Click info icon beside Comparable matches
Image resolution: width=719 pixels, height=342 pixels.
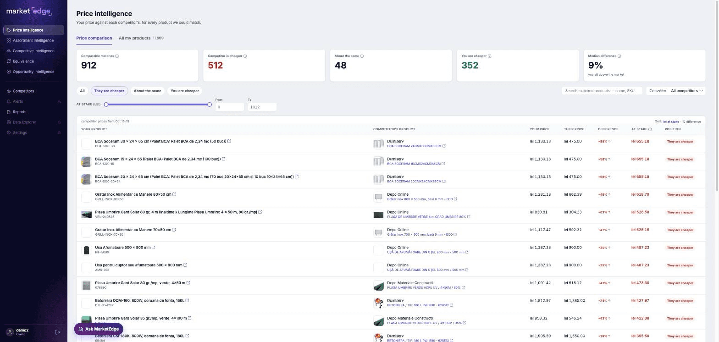[x=117, y=56]
